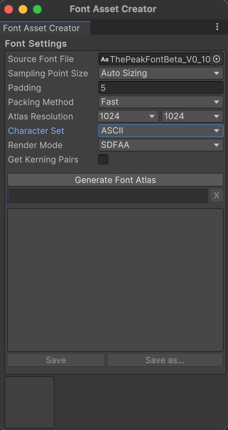Open the second Atlas Resolution dropdown

[192, 116]
